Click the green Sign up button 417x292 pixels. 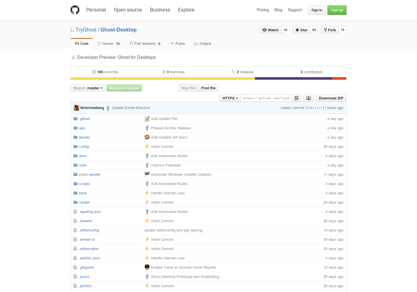pyautogui.click(x=337, y=10)
